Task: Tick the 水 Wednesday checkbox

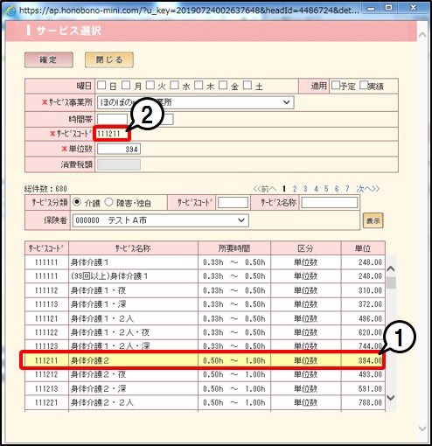Action: pos(175,86)
